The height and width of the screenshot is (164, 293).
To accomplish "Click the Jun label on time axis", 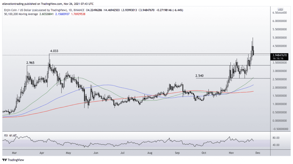I will click(96, 153).
